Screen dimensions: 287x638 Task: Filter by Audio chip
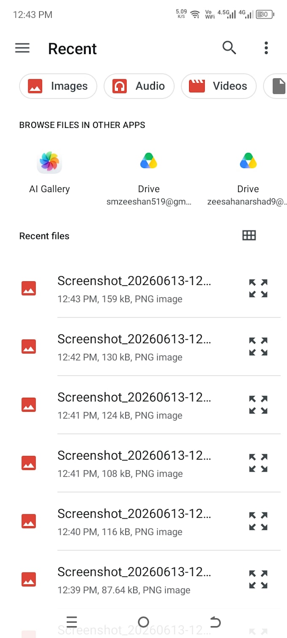pos(139,86)
